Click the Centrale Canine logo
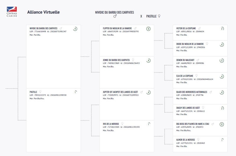The width and height of the screenshot is (236, 156). point(12,12)
